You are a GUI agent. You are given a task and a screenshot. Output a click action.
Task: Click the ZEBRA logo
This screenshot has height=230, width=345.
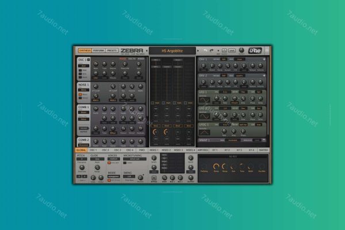(x=132, y=51)
